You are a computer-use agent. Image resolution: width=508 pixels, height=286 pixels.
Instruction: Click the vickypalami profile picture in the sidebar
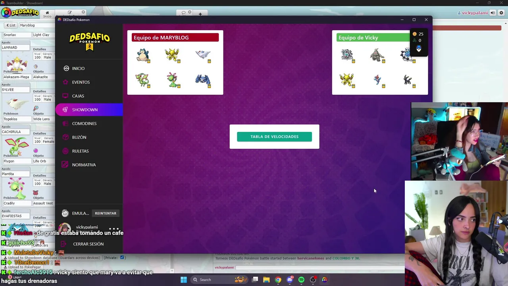click(x=65, y=229)
